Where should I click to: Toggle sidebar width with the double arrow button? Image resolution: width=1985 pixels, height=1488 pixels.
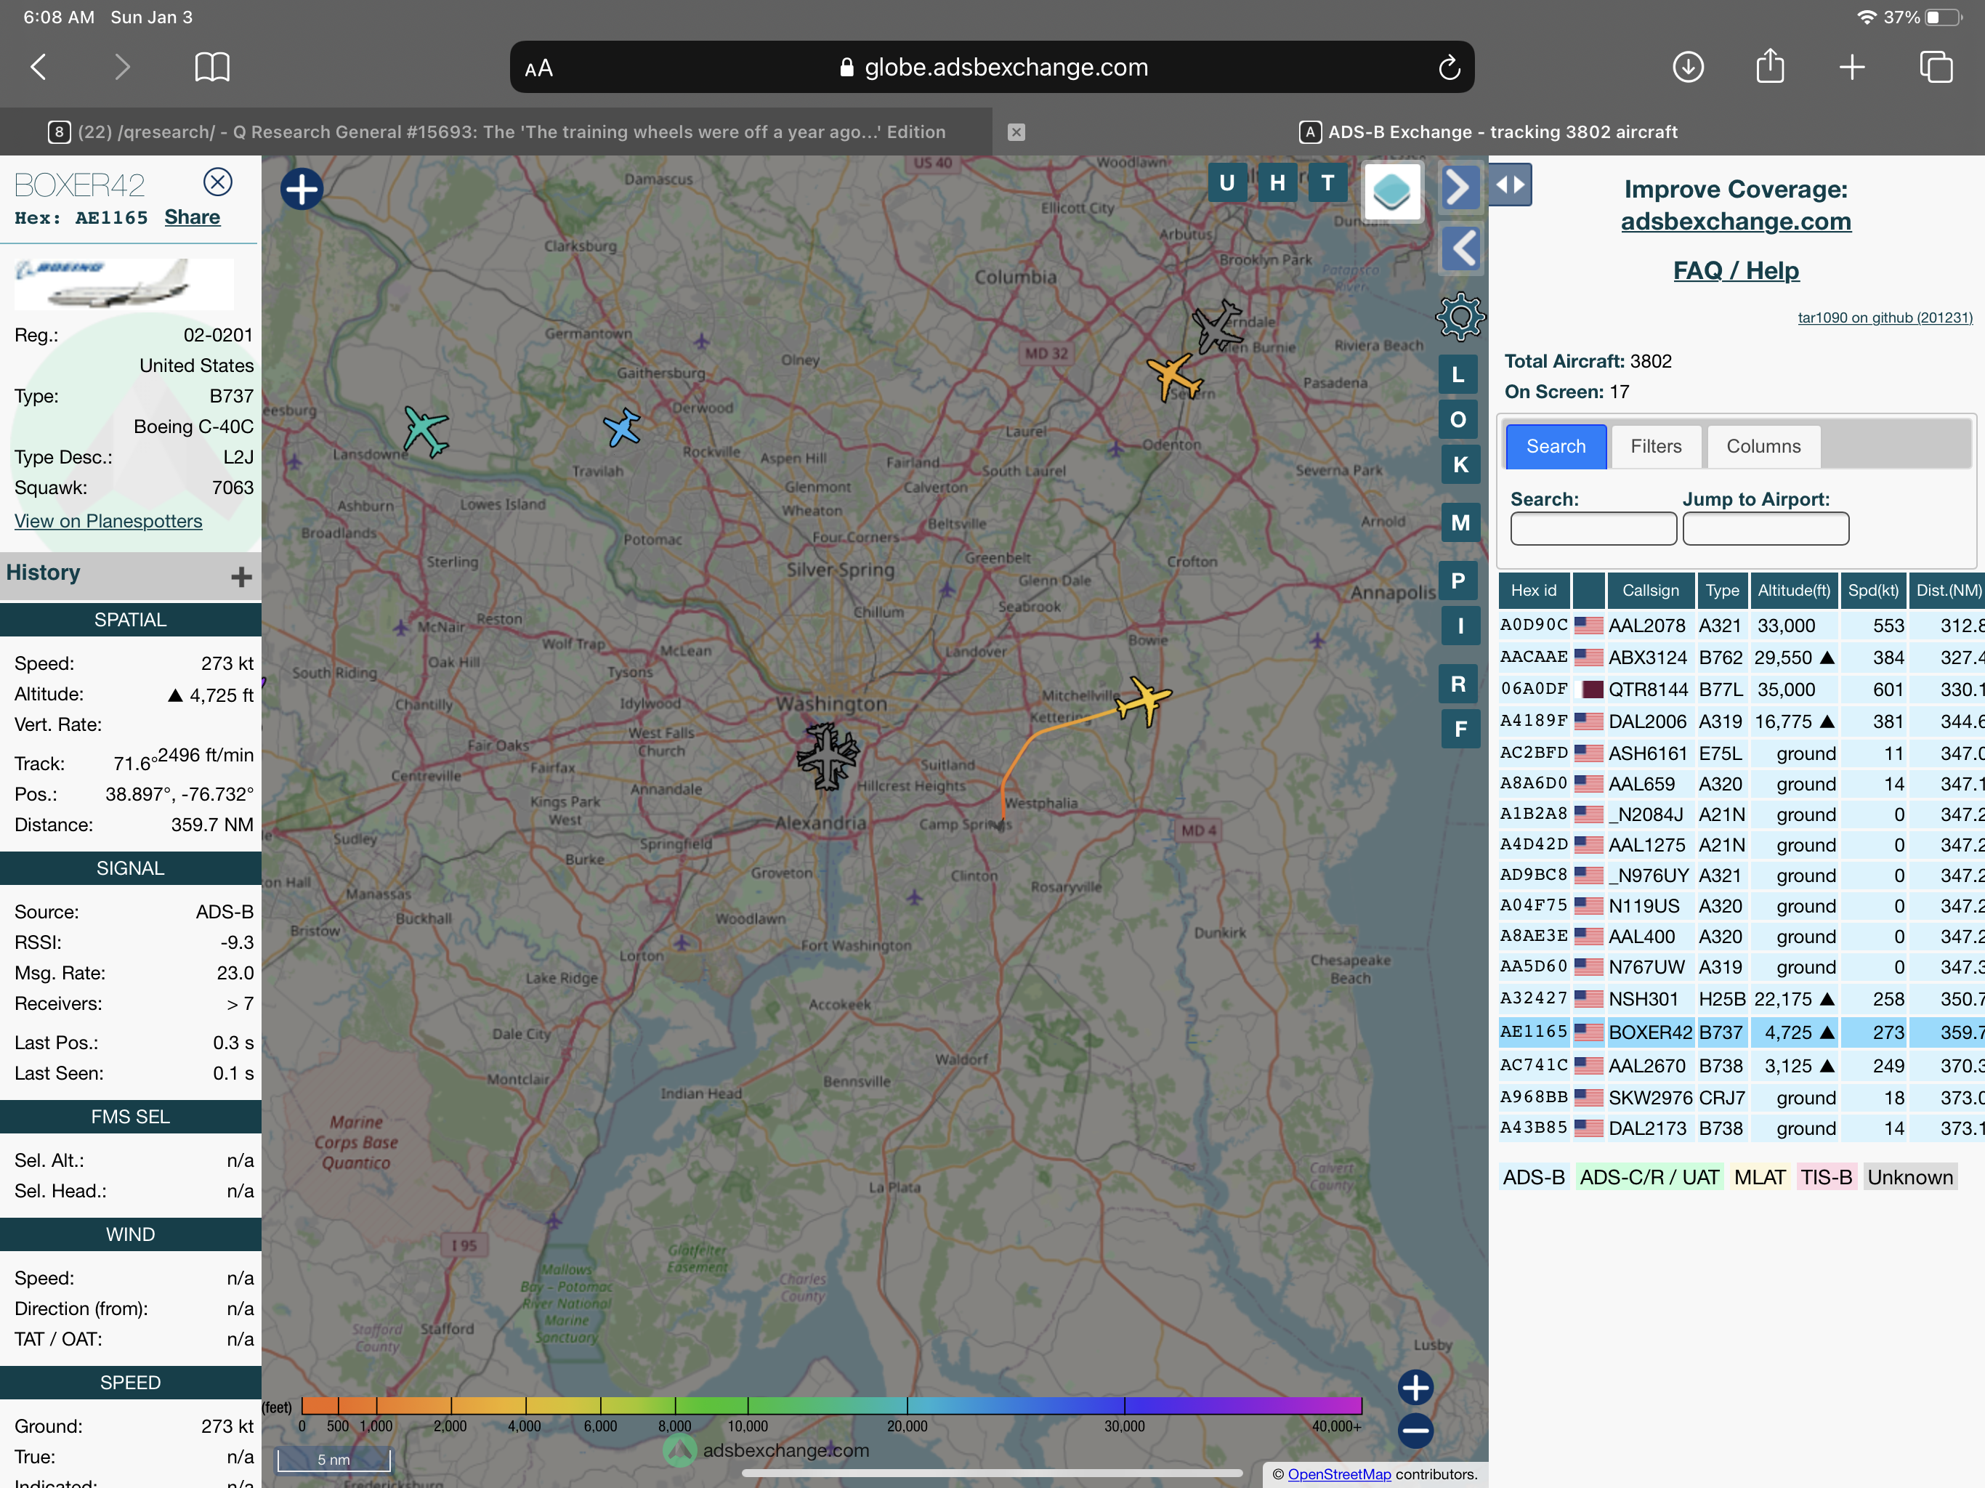1511,185
